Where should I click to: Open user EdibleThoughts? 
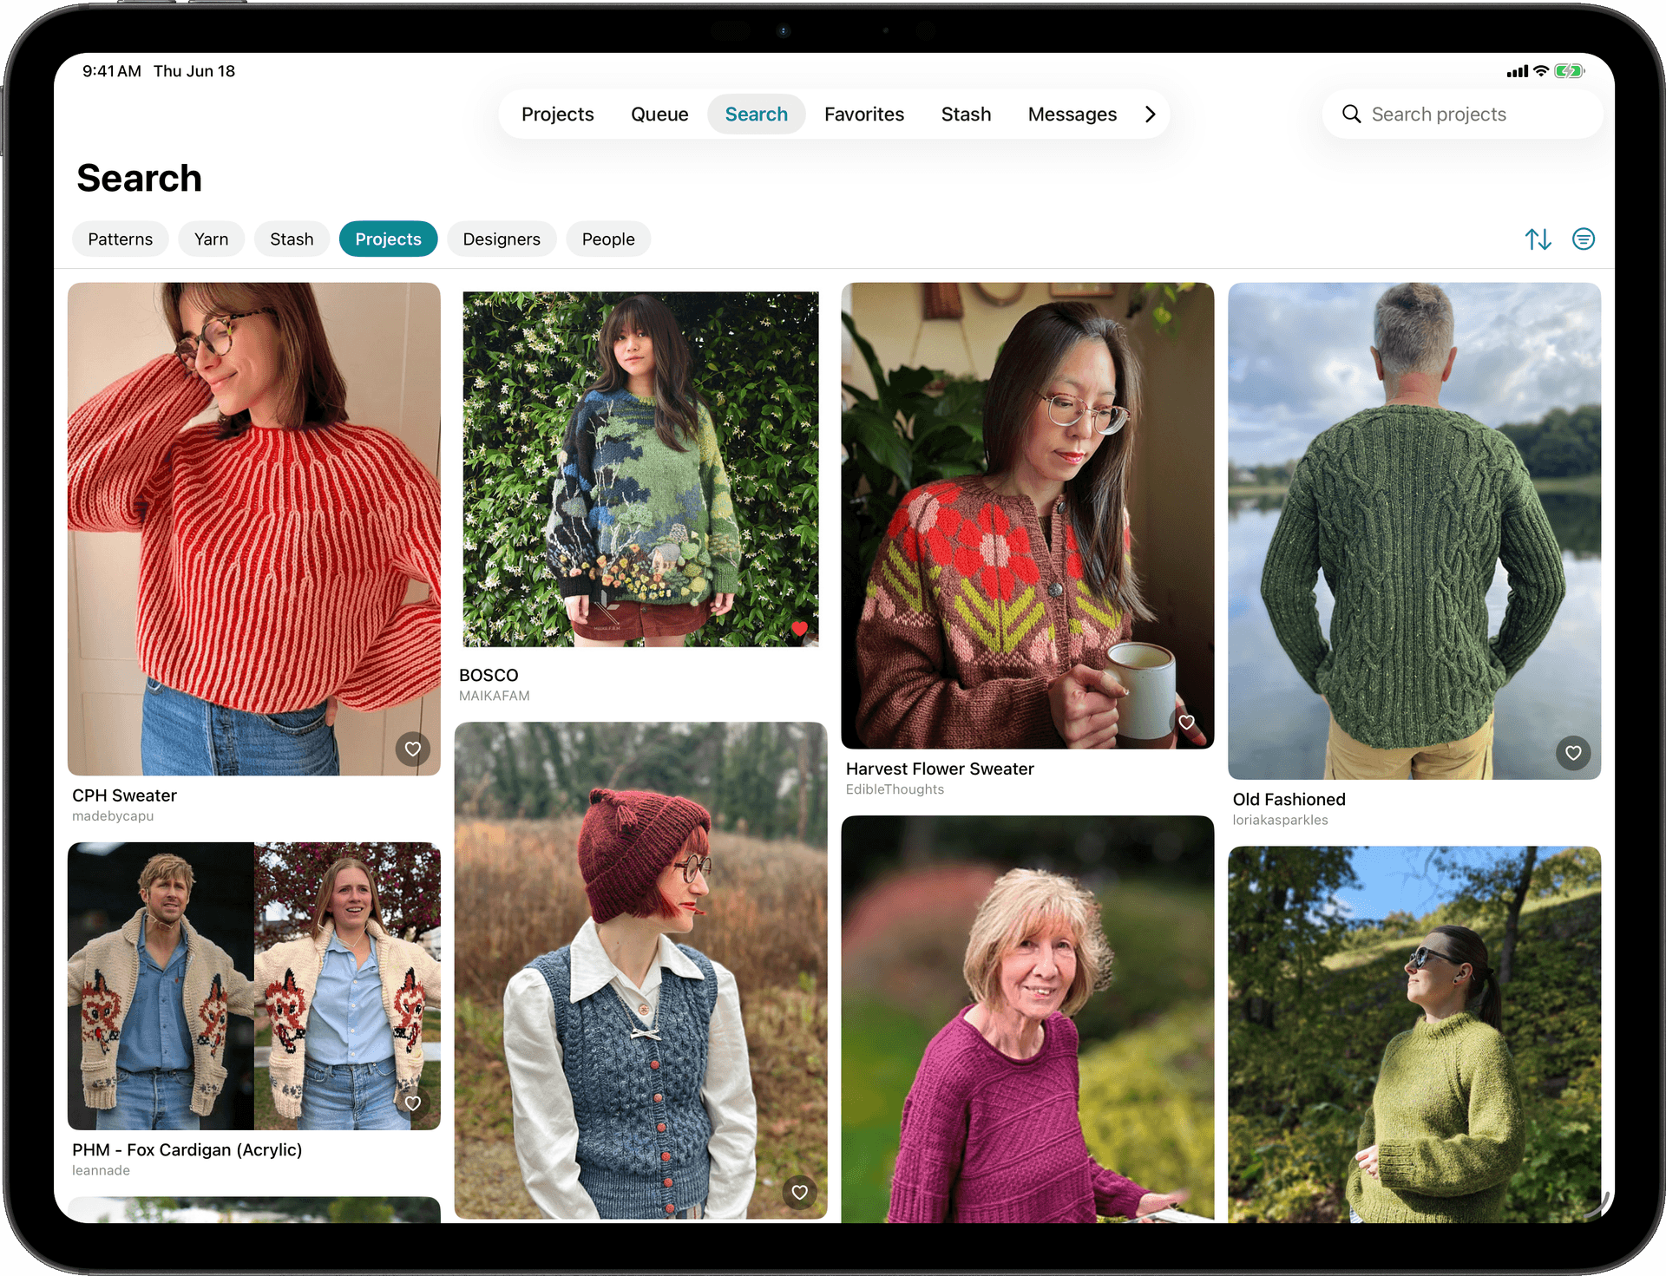pos(895,789)
